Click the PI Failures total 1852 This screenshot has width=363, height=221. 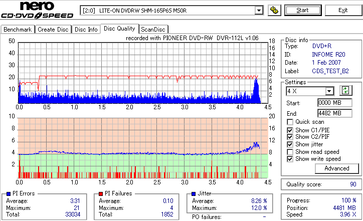click(167, 214)
